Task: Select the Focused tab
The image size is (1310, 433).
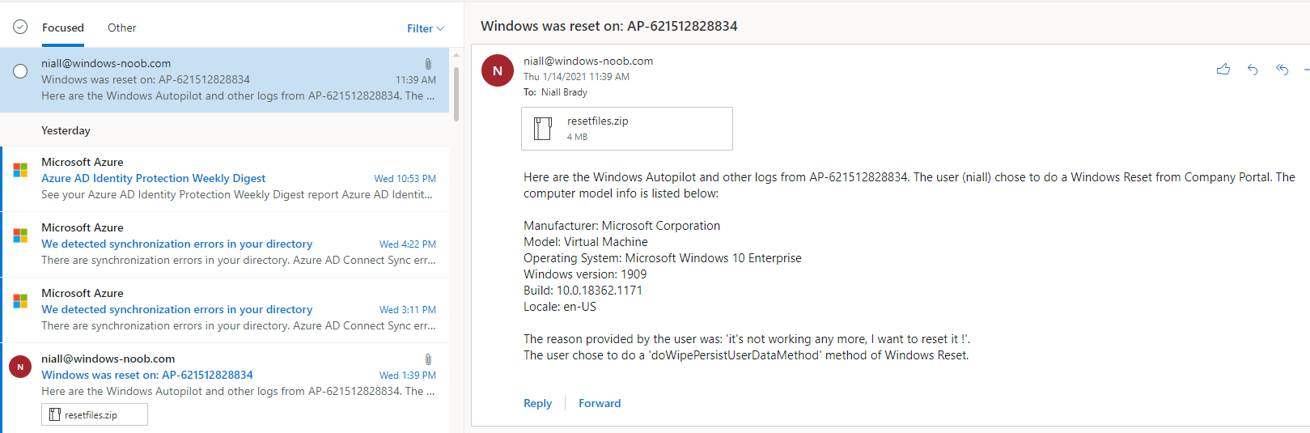Action: pos(63,28)
